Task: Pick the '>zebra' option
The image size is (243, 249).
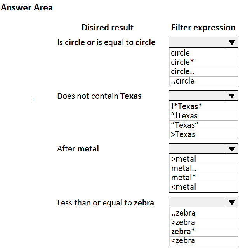Action: (x=203, y=222)
